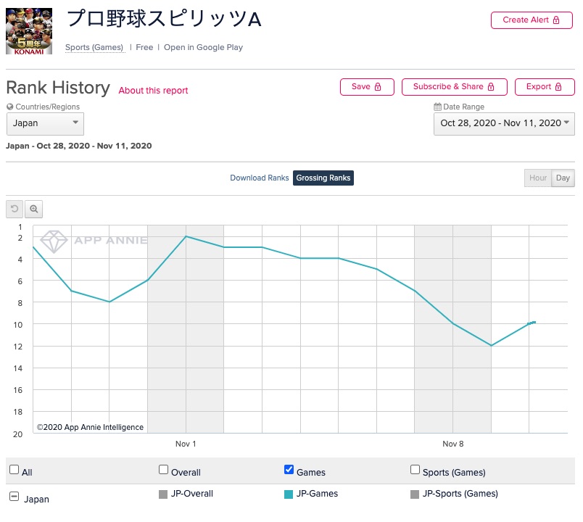The width and height of the screenshot is (583, 522).
Task: Click the Rank History heading
Action: (58, 88)
